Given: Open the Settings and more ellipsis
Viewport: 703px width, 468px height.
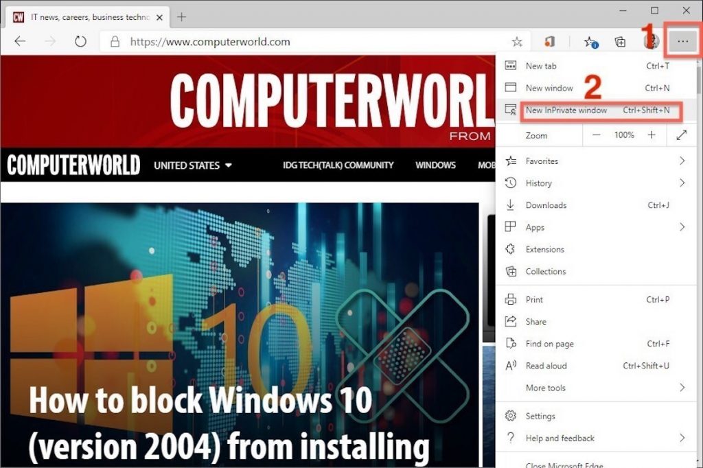Looking at the screenshot, I should (x=682, y=42).
